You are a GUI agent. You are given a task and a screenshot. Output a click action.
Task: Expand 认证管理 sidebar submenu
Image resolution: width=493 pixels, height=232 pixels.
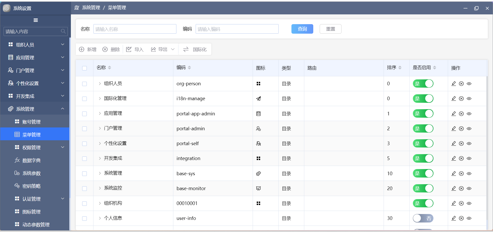tap(35, 199)
